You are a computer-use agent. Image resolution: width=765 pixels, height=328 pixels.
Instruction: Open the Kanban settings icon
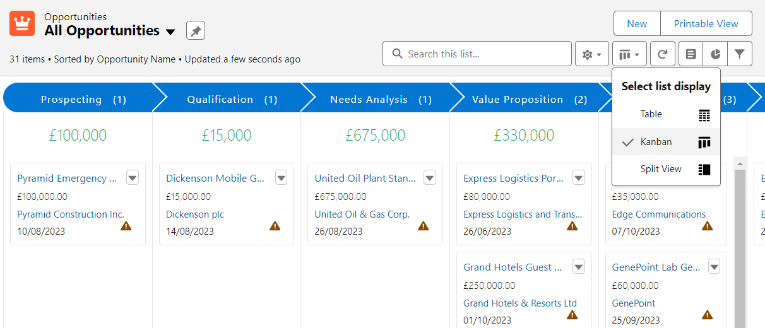click(691, 54)
